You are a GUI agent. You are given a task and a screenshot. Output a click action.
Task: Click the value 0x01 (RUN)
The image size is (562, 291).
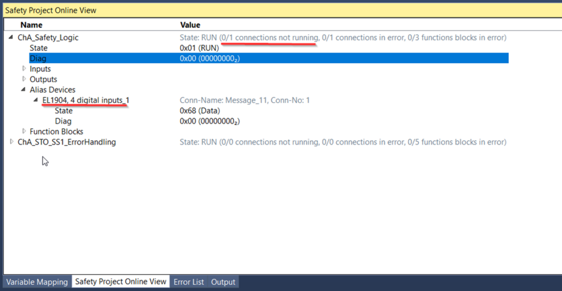point(199,48)
